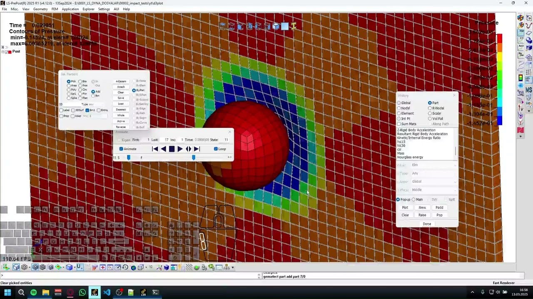The width and height of the screenshot is (533, 299).
Task: Open File Explorer from the taskbar
Action: click(46, 292)
